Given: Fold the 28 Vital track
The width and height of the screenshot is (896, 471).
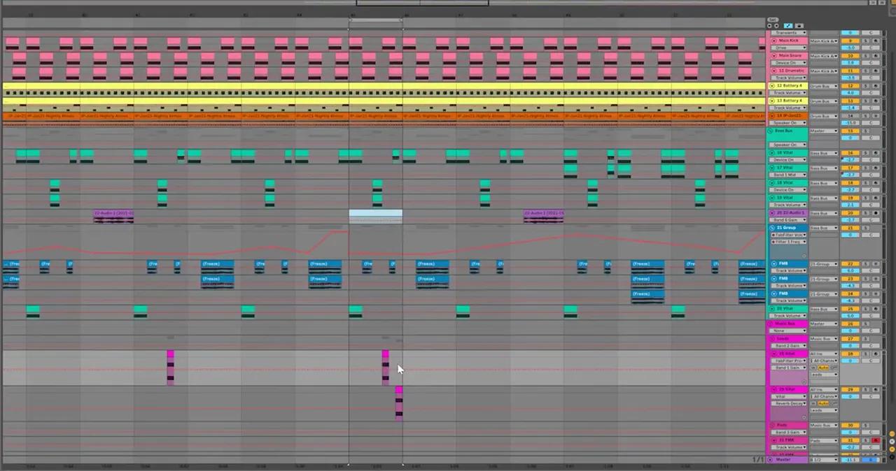Looking at the screenshot, I should point(773,354).
